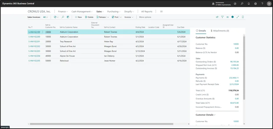Search the Sales Invoices list
Viewport: 273px width, 129px height.
click(x=63, y=17)
